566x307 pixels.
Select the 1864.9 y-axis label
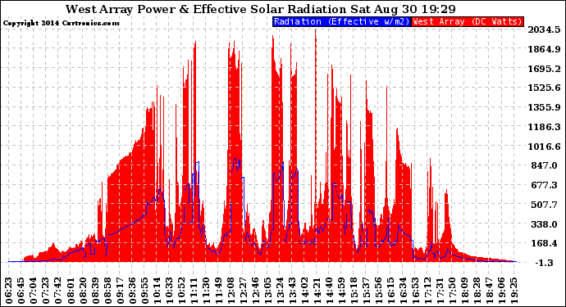[x=544, y=49]
